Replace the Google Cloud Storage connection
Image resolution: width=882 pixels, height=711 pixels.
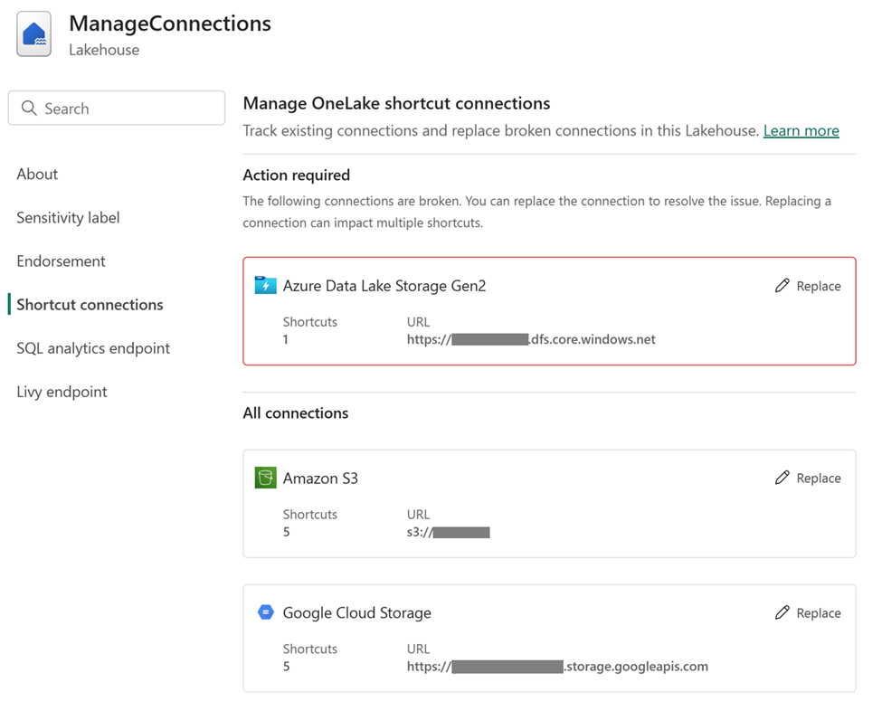tap(808, 613)
